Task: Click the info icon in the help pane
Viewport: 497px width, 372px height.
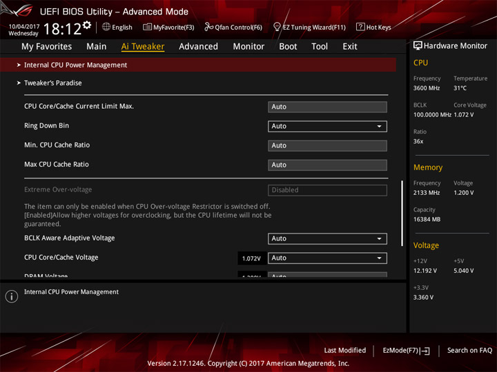Action: [12, 296]
